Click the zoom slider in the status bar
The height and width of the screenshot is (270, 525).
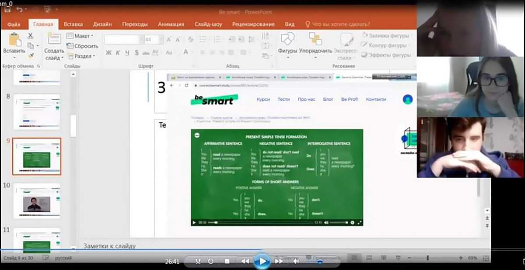pos(427,258)
